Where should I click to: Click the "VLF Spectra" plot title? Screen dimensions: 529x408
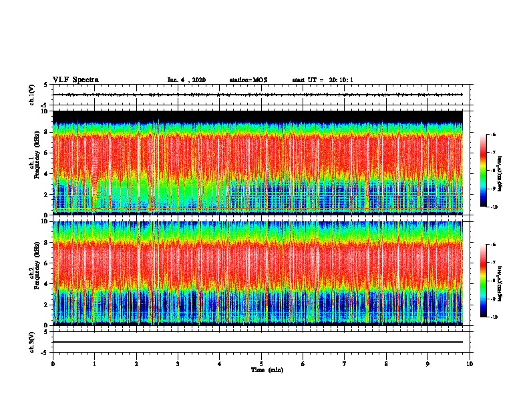coord(75,80)
